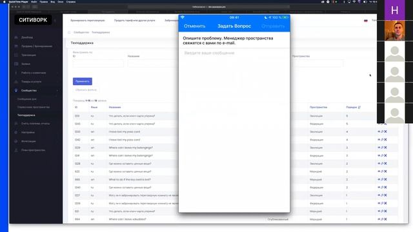413x232 pixels.
Task: Open Справка menu in menu bar
Action: coord(71,2)
